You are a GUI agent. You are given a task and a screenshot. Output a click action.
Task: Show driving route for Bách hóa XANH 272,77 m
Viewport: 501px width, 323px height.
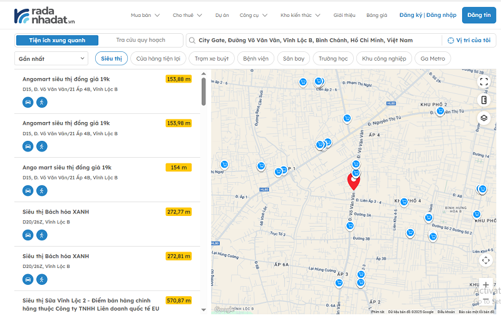(28, 235)
